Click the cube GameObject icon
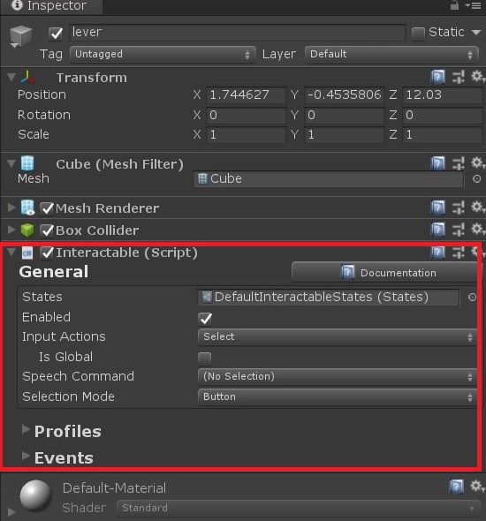 pos(20,36)
